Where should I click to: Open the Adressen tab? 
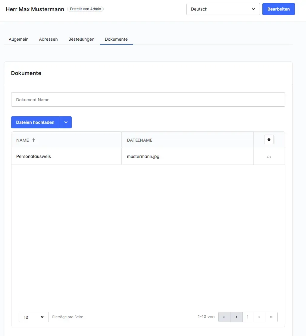[48, 39]
